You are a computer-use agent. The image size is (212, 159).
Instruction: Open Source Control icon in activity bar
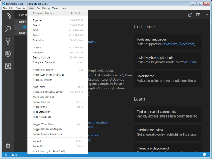click(8, 41)
